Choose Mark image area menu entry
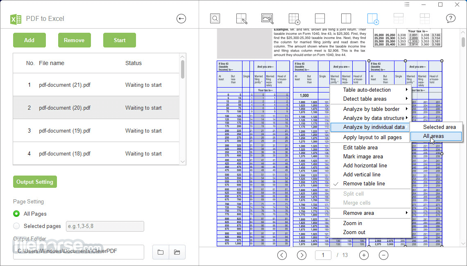This screenshot has height=266, width=467. (x=370, y=156)
